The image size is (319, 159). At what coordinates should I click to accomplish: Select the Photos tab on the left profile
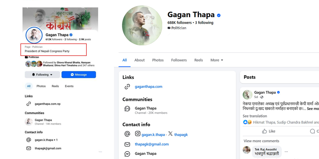pyautogui.click(x=41, y=86)
